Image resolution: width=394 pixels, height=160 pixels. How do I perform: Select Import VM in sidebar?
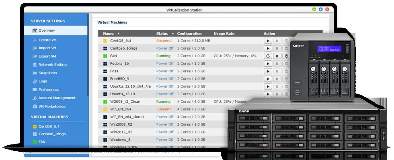pyautogui.click(x=47, y=48)
